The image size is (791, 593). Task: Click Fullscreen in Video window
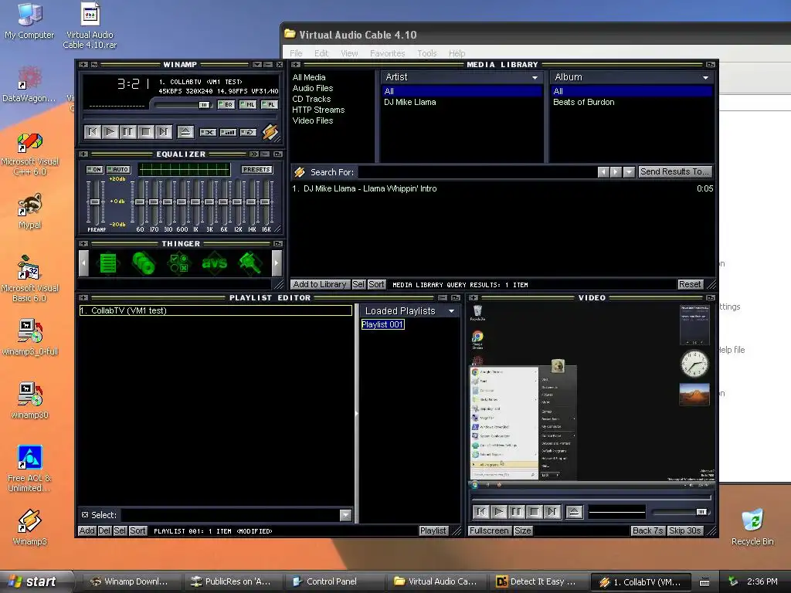pos(489,530)
